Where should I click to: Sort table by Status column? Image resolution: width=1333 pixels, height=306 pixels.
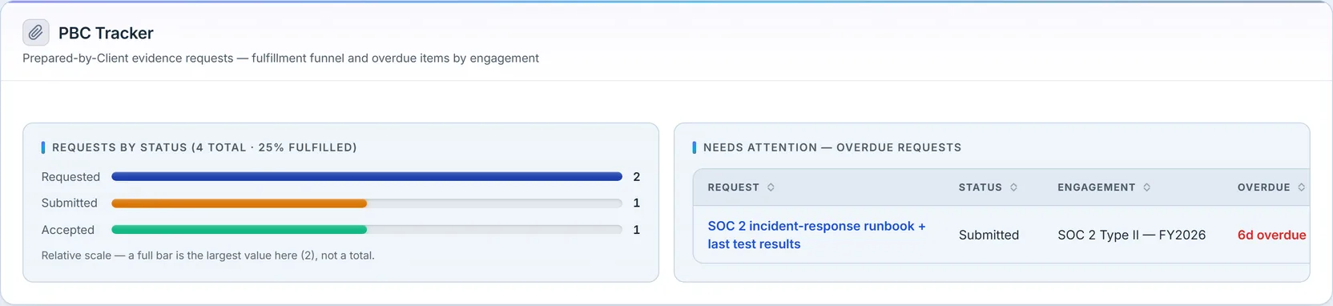pos(1013,187)
